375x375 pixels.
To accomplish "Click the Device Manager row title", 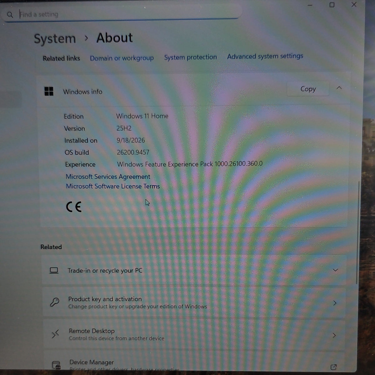I will click(92, 362).
